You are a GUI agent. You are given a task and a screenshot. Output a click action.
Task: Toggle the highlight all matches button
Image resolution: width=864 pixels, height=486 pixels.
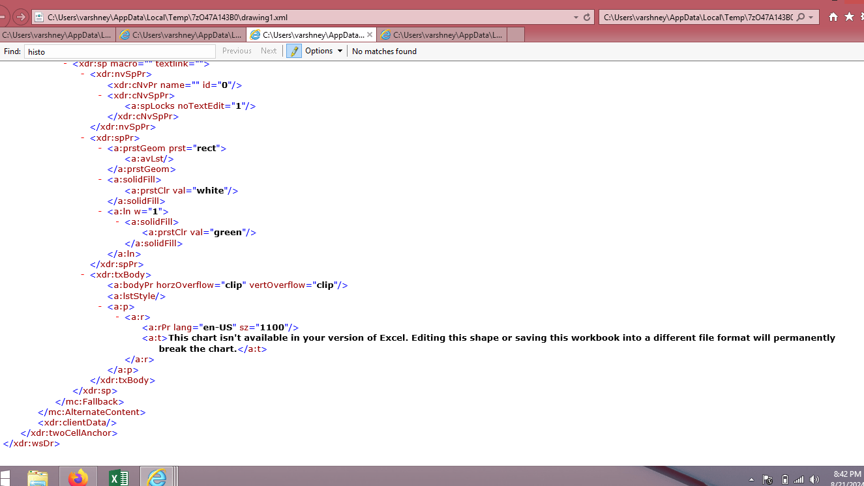pos(294,51)
